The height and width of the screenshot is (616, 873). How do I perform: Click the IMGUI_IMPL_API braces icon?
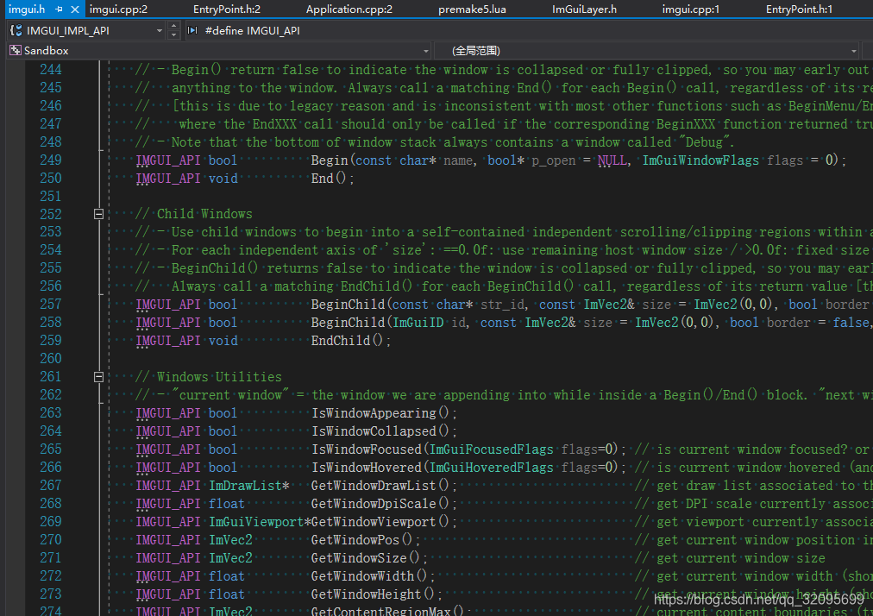point(16,31)
